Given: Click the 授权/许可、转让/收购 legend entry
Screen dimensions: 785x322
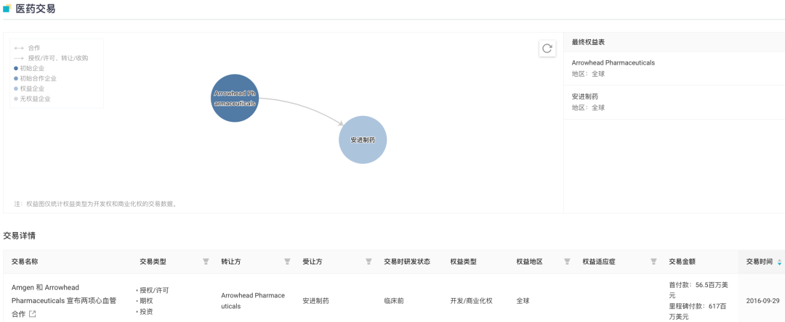Looking at the screenshot, I should [51, 58].
